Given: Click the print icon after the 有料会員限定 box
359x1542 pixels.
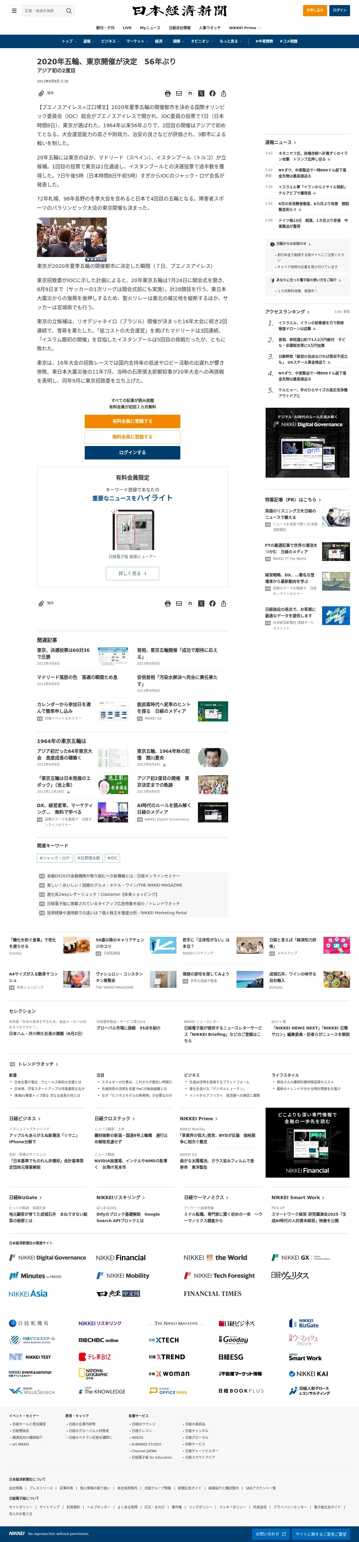Looking at the screenshot, I should (x=167, y=603).
